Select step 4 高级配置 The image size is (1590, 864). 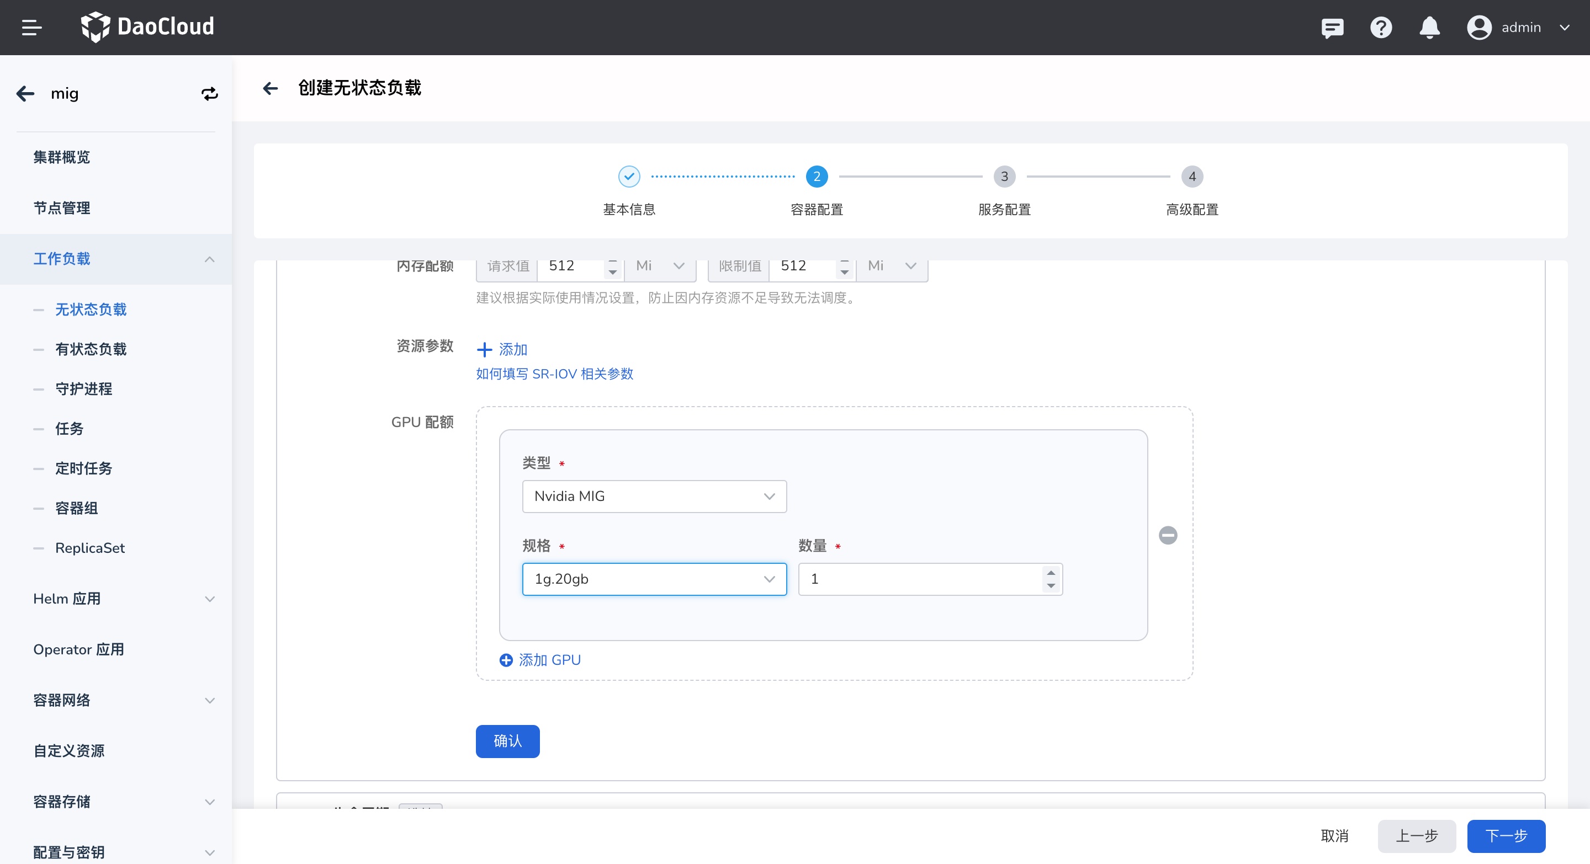point(1192,177)
